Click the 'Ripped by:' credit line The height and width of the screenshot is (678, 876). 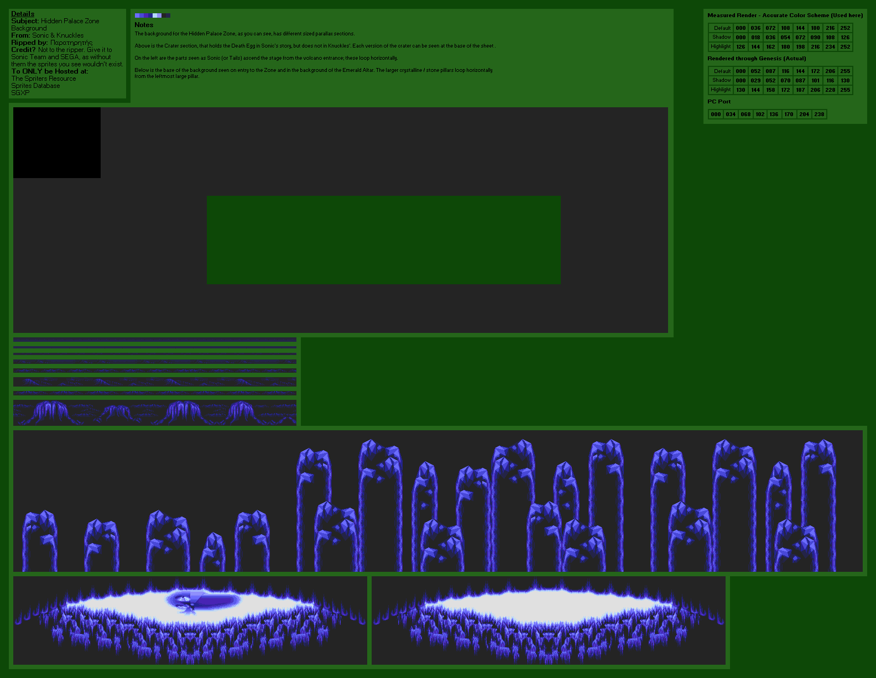point(52,43)
